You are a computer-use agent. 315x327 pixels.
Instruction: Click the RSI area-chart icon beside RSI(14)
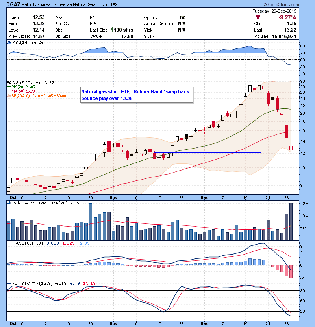9,42
